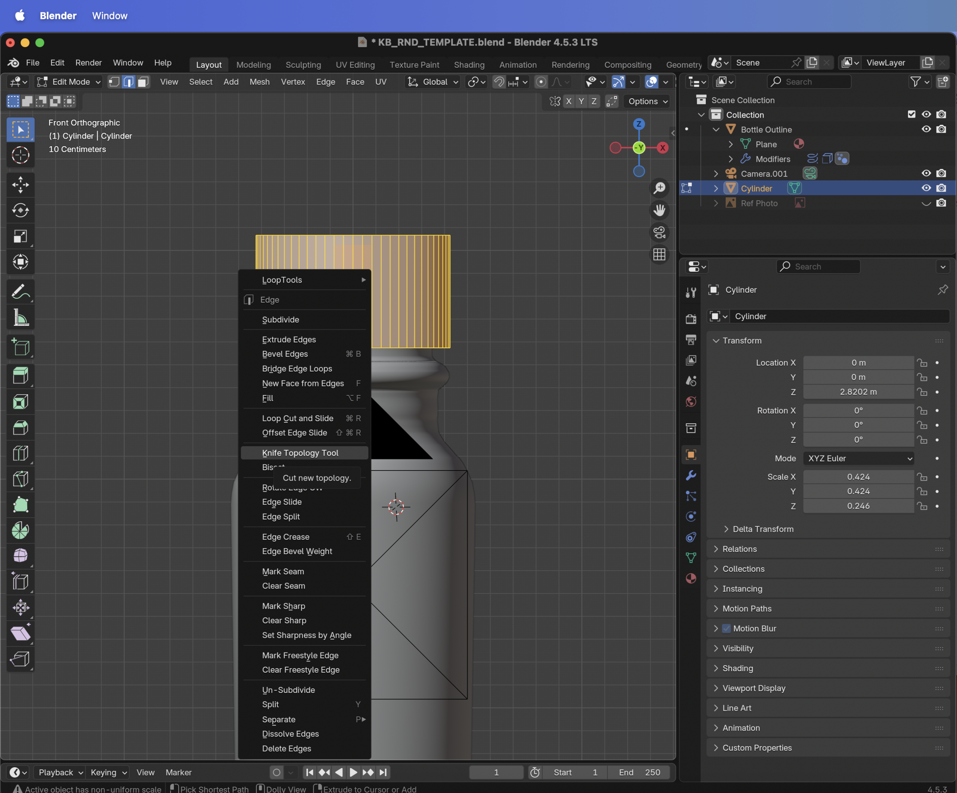Open the Global transform orientation dropdown
957x793 pixels.
coord(433,82)
